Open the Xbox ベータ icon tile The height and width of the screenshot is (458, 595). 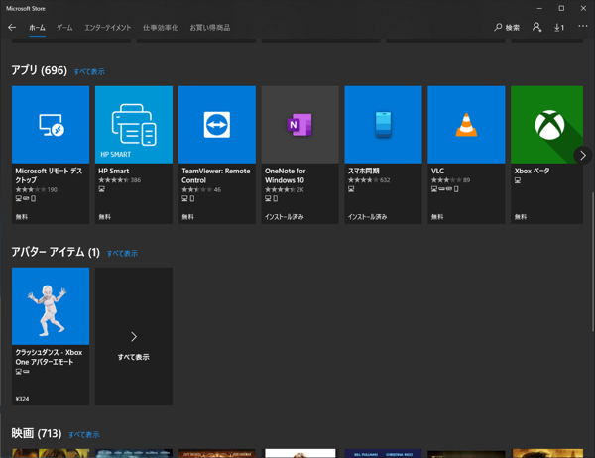point(546,125)
